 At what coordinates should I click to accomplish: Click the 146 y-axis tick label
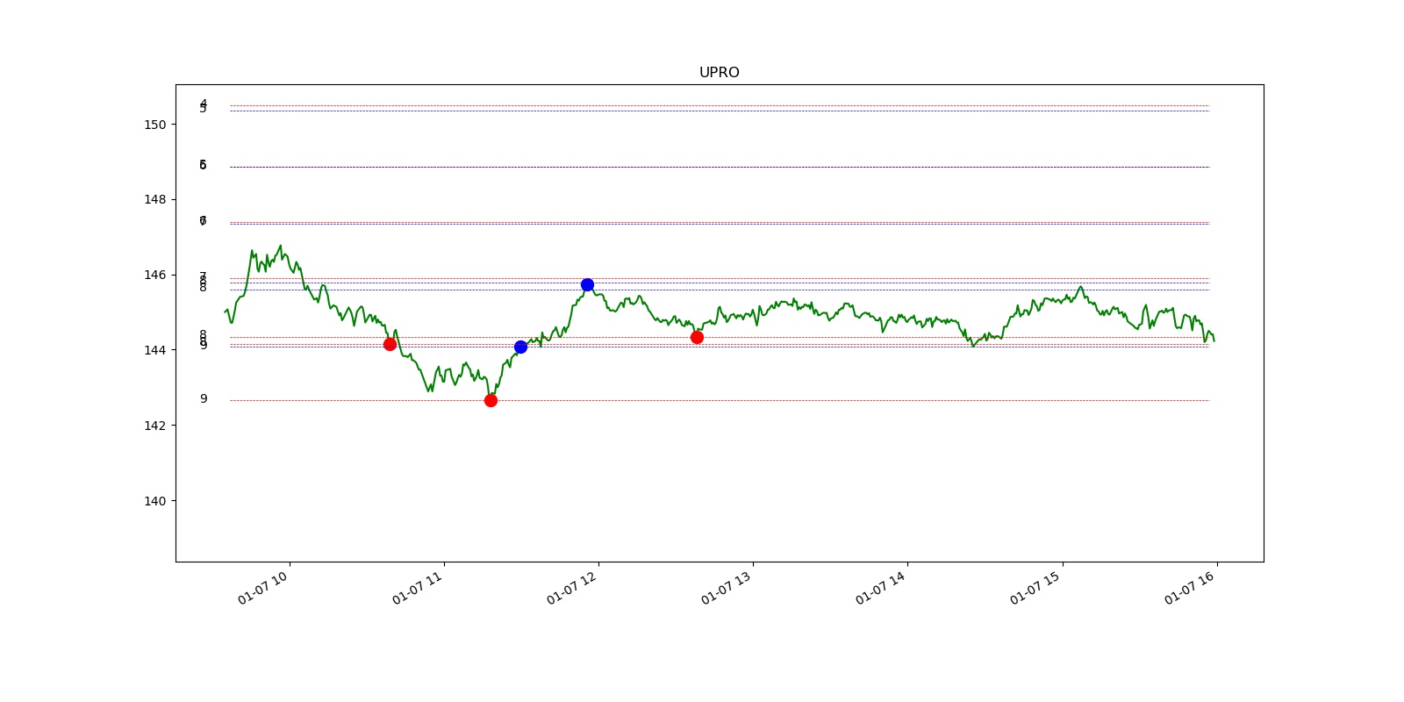pos(155,275)
